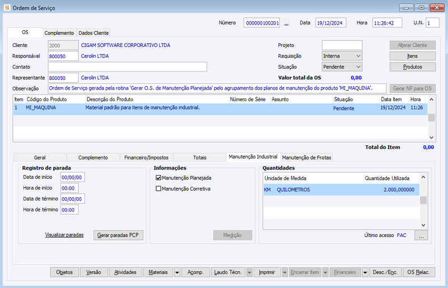The image size is (448, 288).
Task: Click the Acomp. button
Action: pyautogui.click(x=195, y=272)
